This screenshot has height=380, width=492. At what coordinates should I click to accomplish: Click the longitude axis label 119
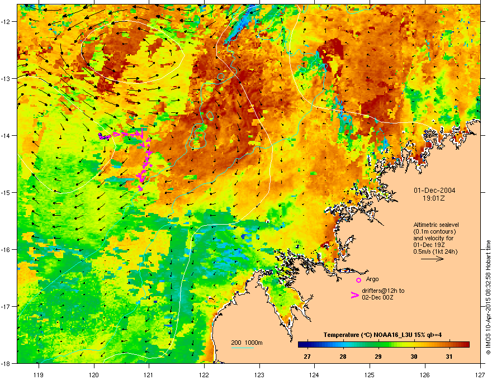pyautogui.click(x=39, y=375)
